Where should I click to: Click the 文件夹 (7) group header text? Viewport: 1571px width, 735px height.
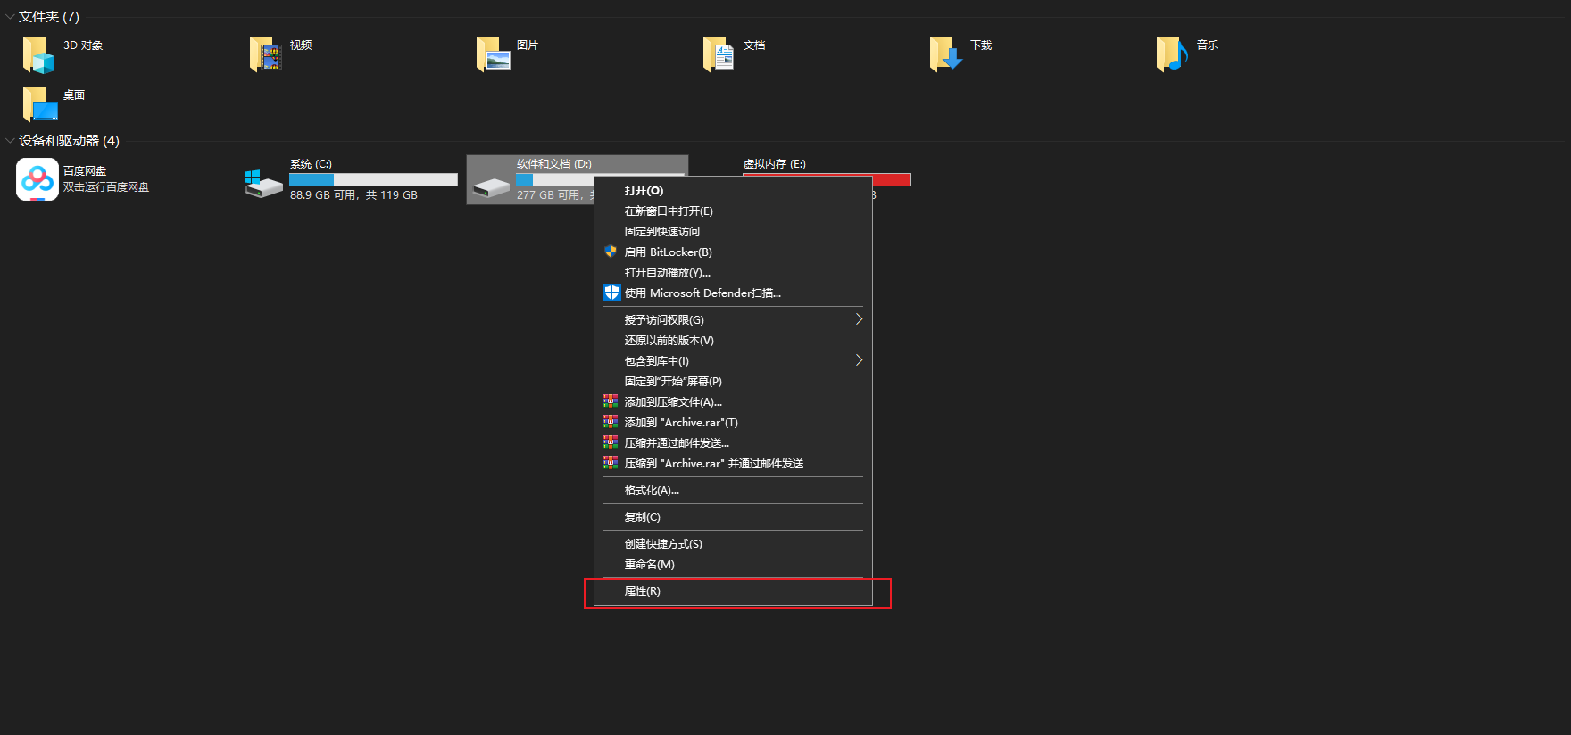click(x=49, y=17)
